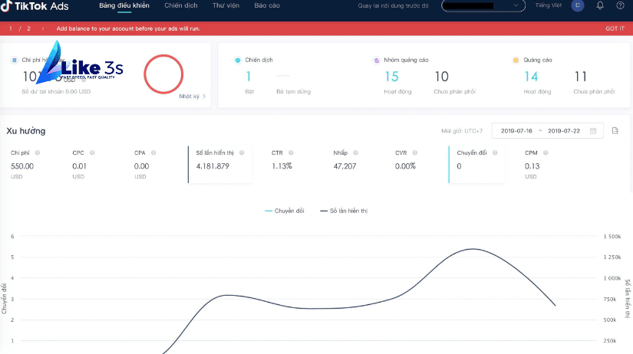Viewport: 633px width, 354px height.
Task: Click the TikTok Ads logo
Action: coord(35,6)
